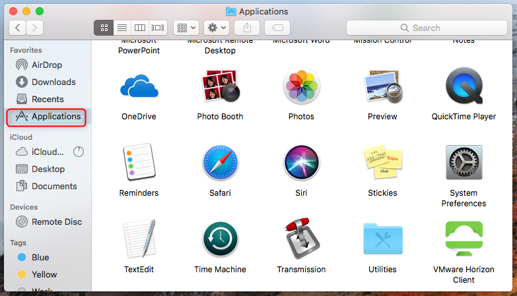Select the Reminders app icon

pyautogui.click(x=139, y=162)
